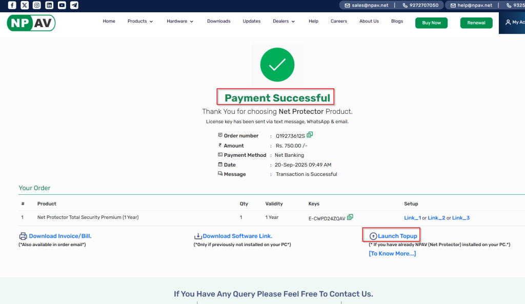This screenshot has height=304, width=525.
Task: Copy the order number using copy icon
Action: click(x=310, y=135)
